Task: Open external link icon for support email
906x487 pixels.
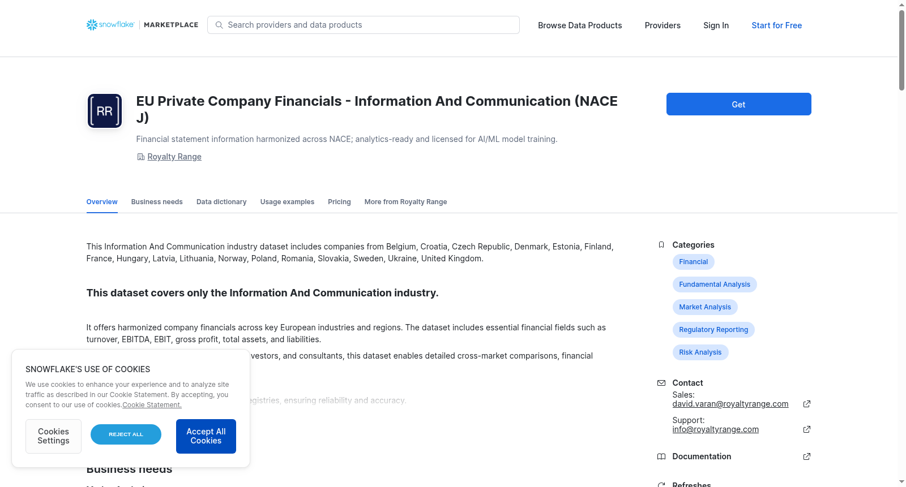Action: point(806,429)
